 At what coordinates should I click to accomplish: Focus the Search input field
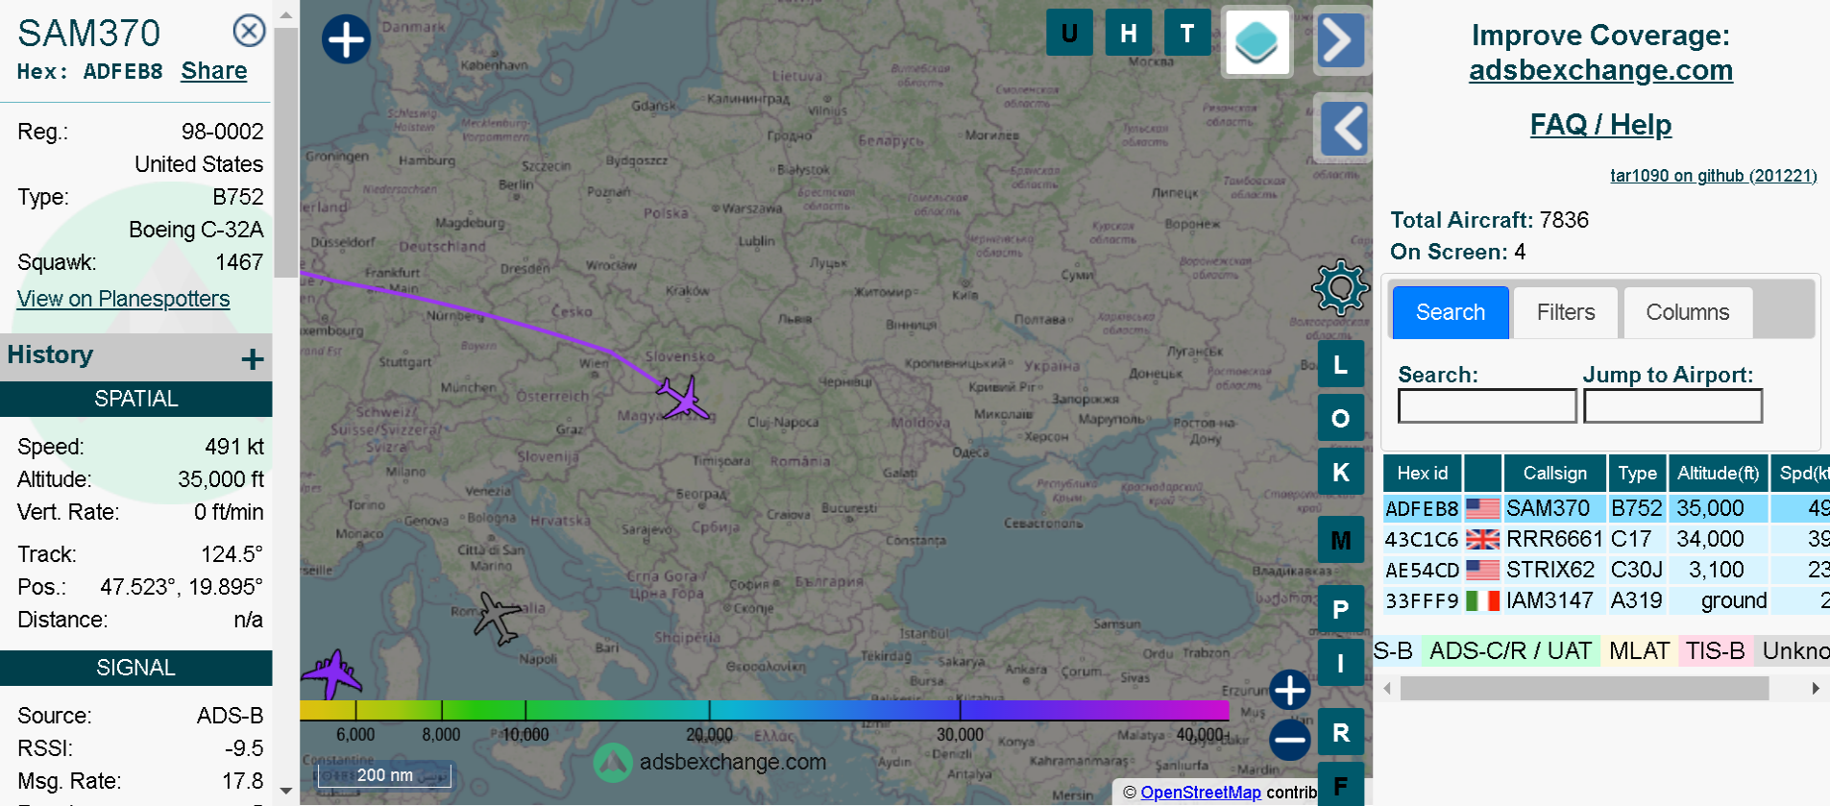coord(1487,405)
